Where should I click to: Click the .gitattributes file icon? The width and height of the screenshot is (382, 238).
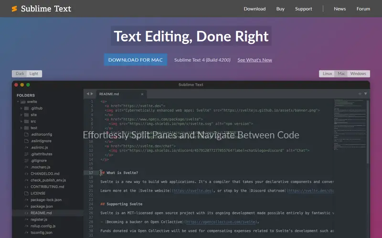coord(26,154)
